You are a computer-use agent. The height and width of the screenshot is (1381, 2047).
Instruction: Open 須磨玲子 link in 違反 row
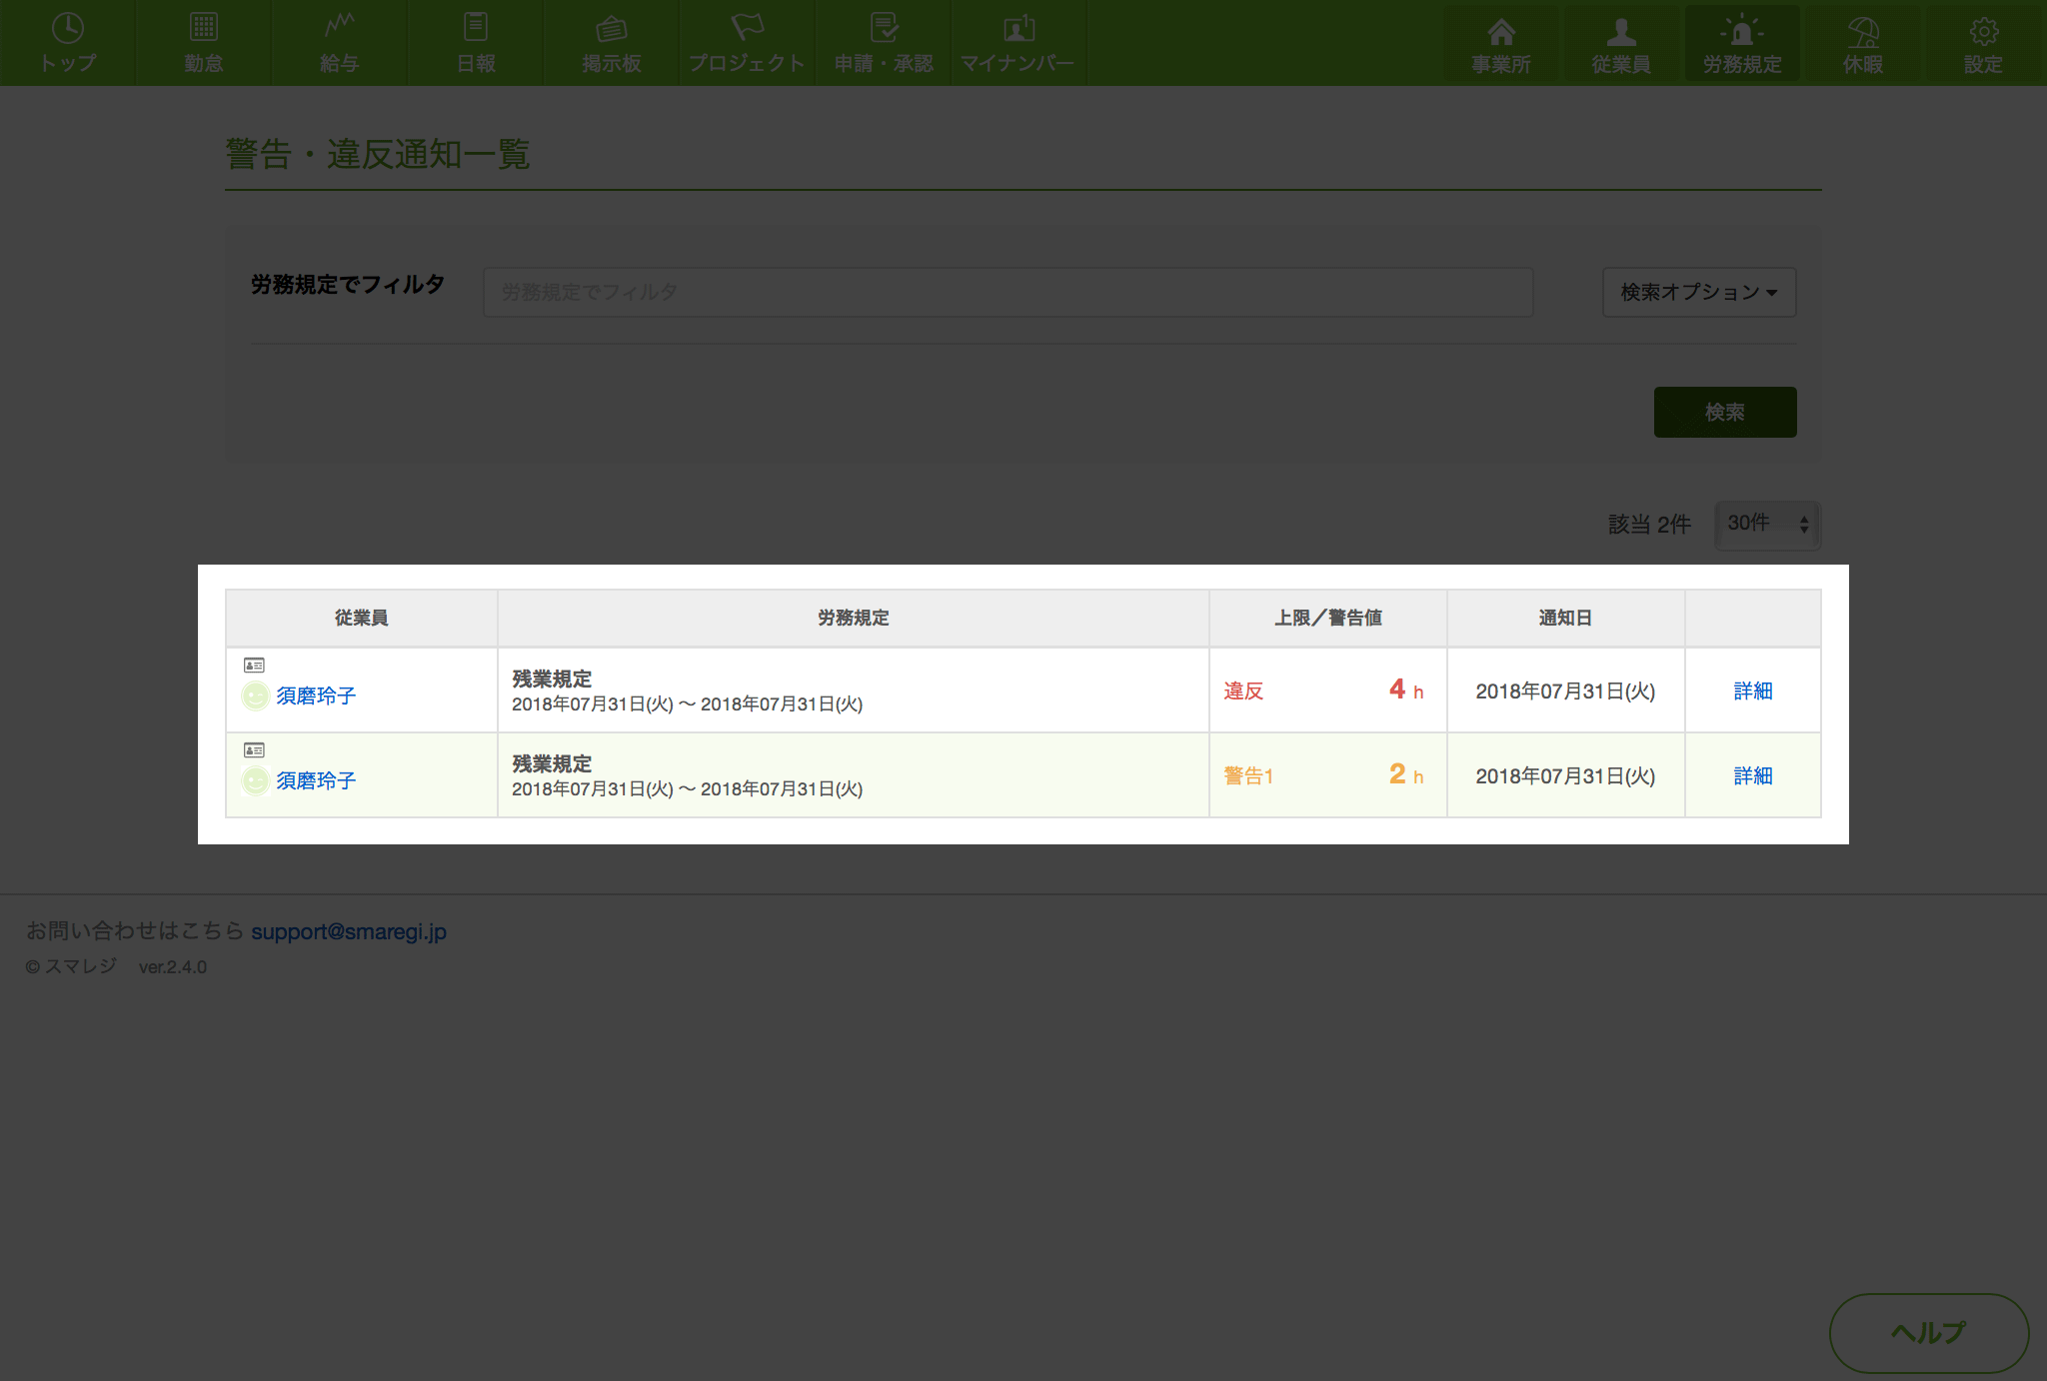[x=316, y=695]
